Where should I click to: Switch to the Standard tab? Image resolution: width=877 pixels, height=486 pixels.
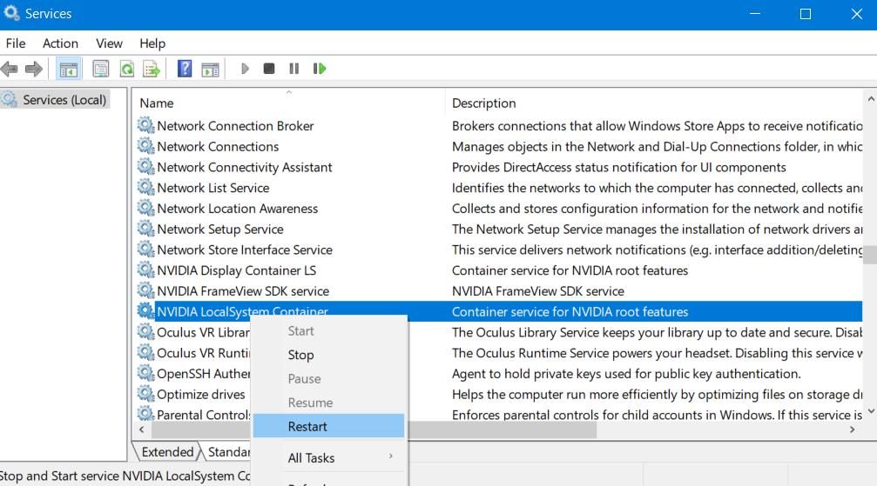(x=228, y=452)
